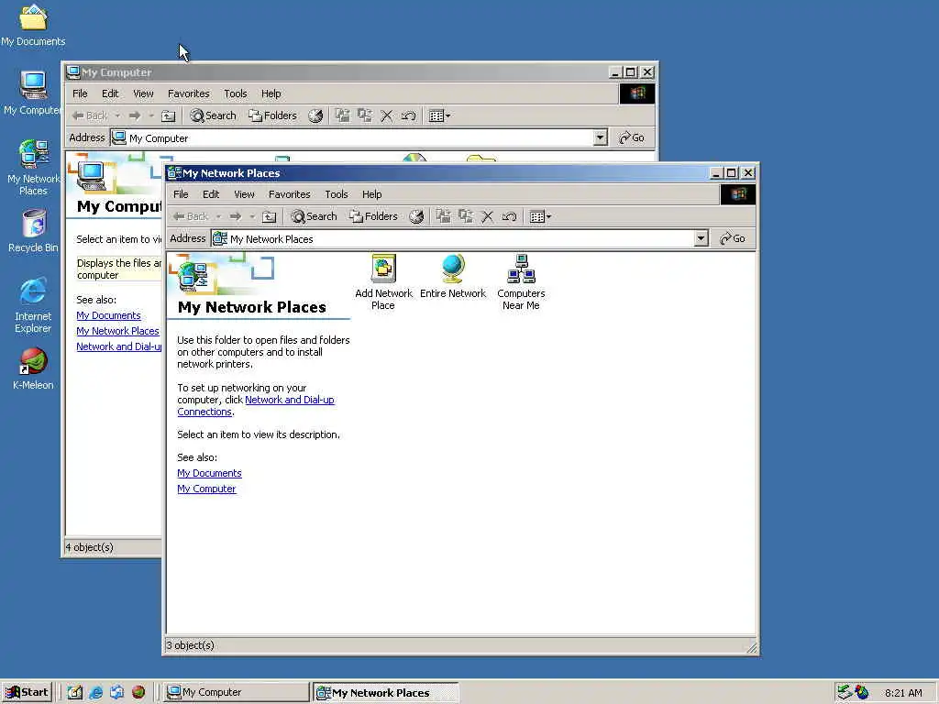Toggle Folders in My Computer window toolbar
939x704 pixels.
coord(273,115)
